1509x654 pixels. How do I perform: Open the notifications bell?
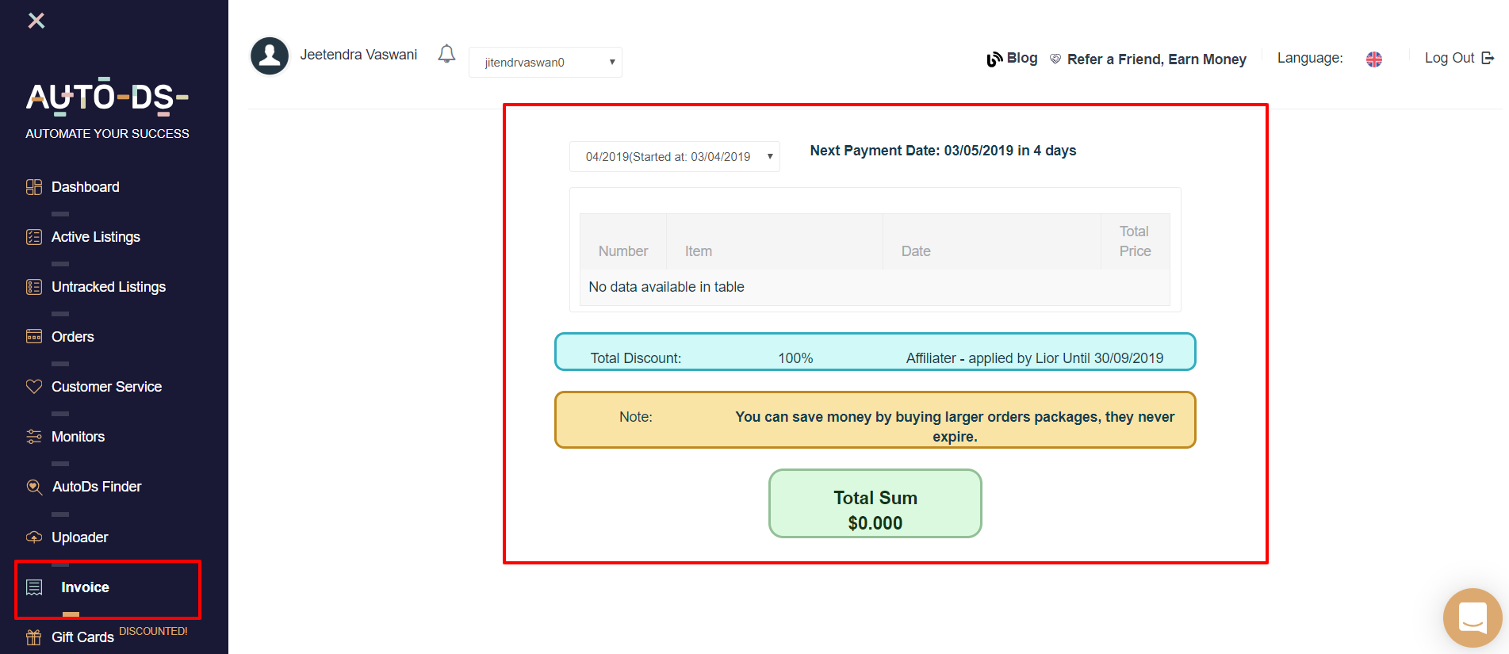click(447, 54)
